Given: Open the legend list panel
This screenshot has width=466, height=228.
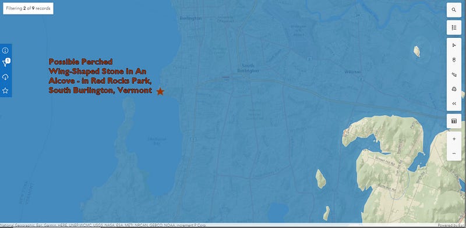Looking at the screenshot, I should click(454, 27).
